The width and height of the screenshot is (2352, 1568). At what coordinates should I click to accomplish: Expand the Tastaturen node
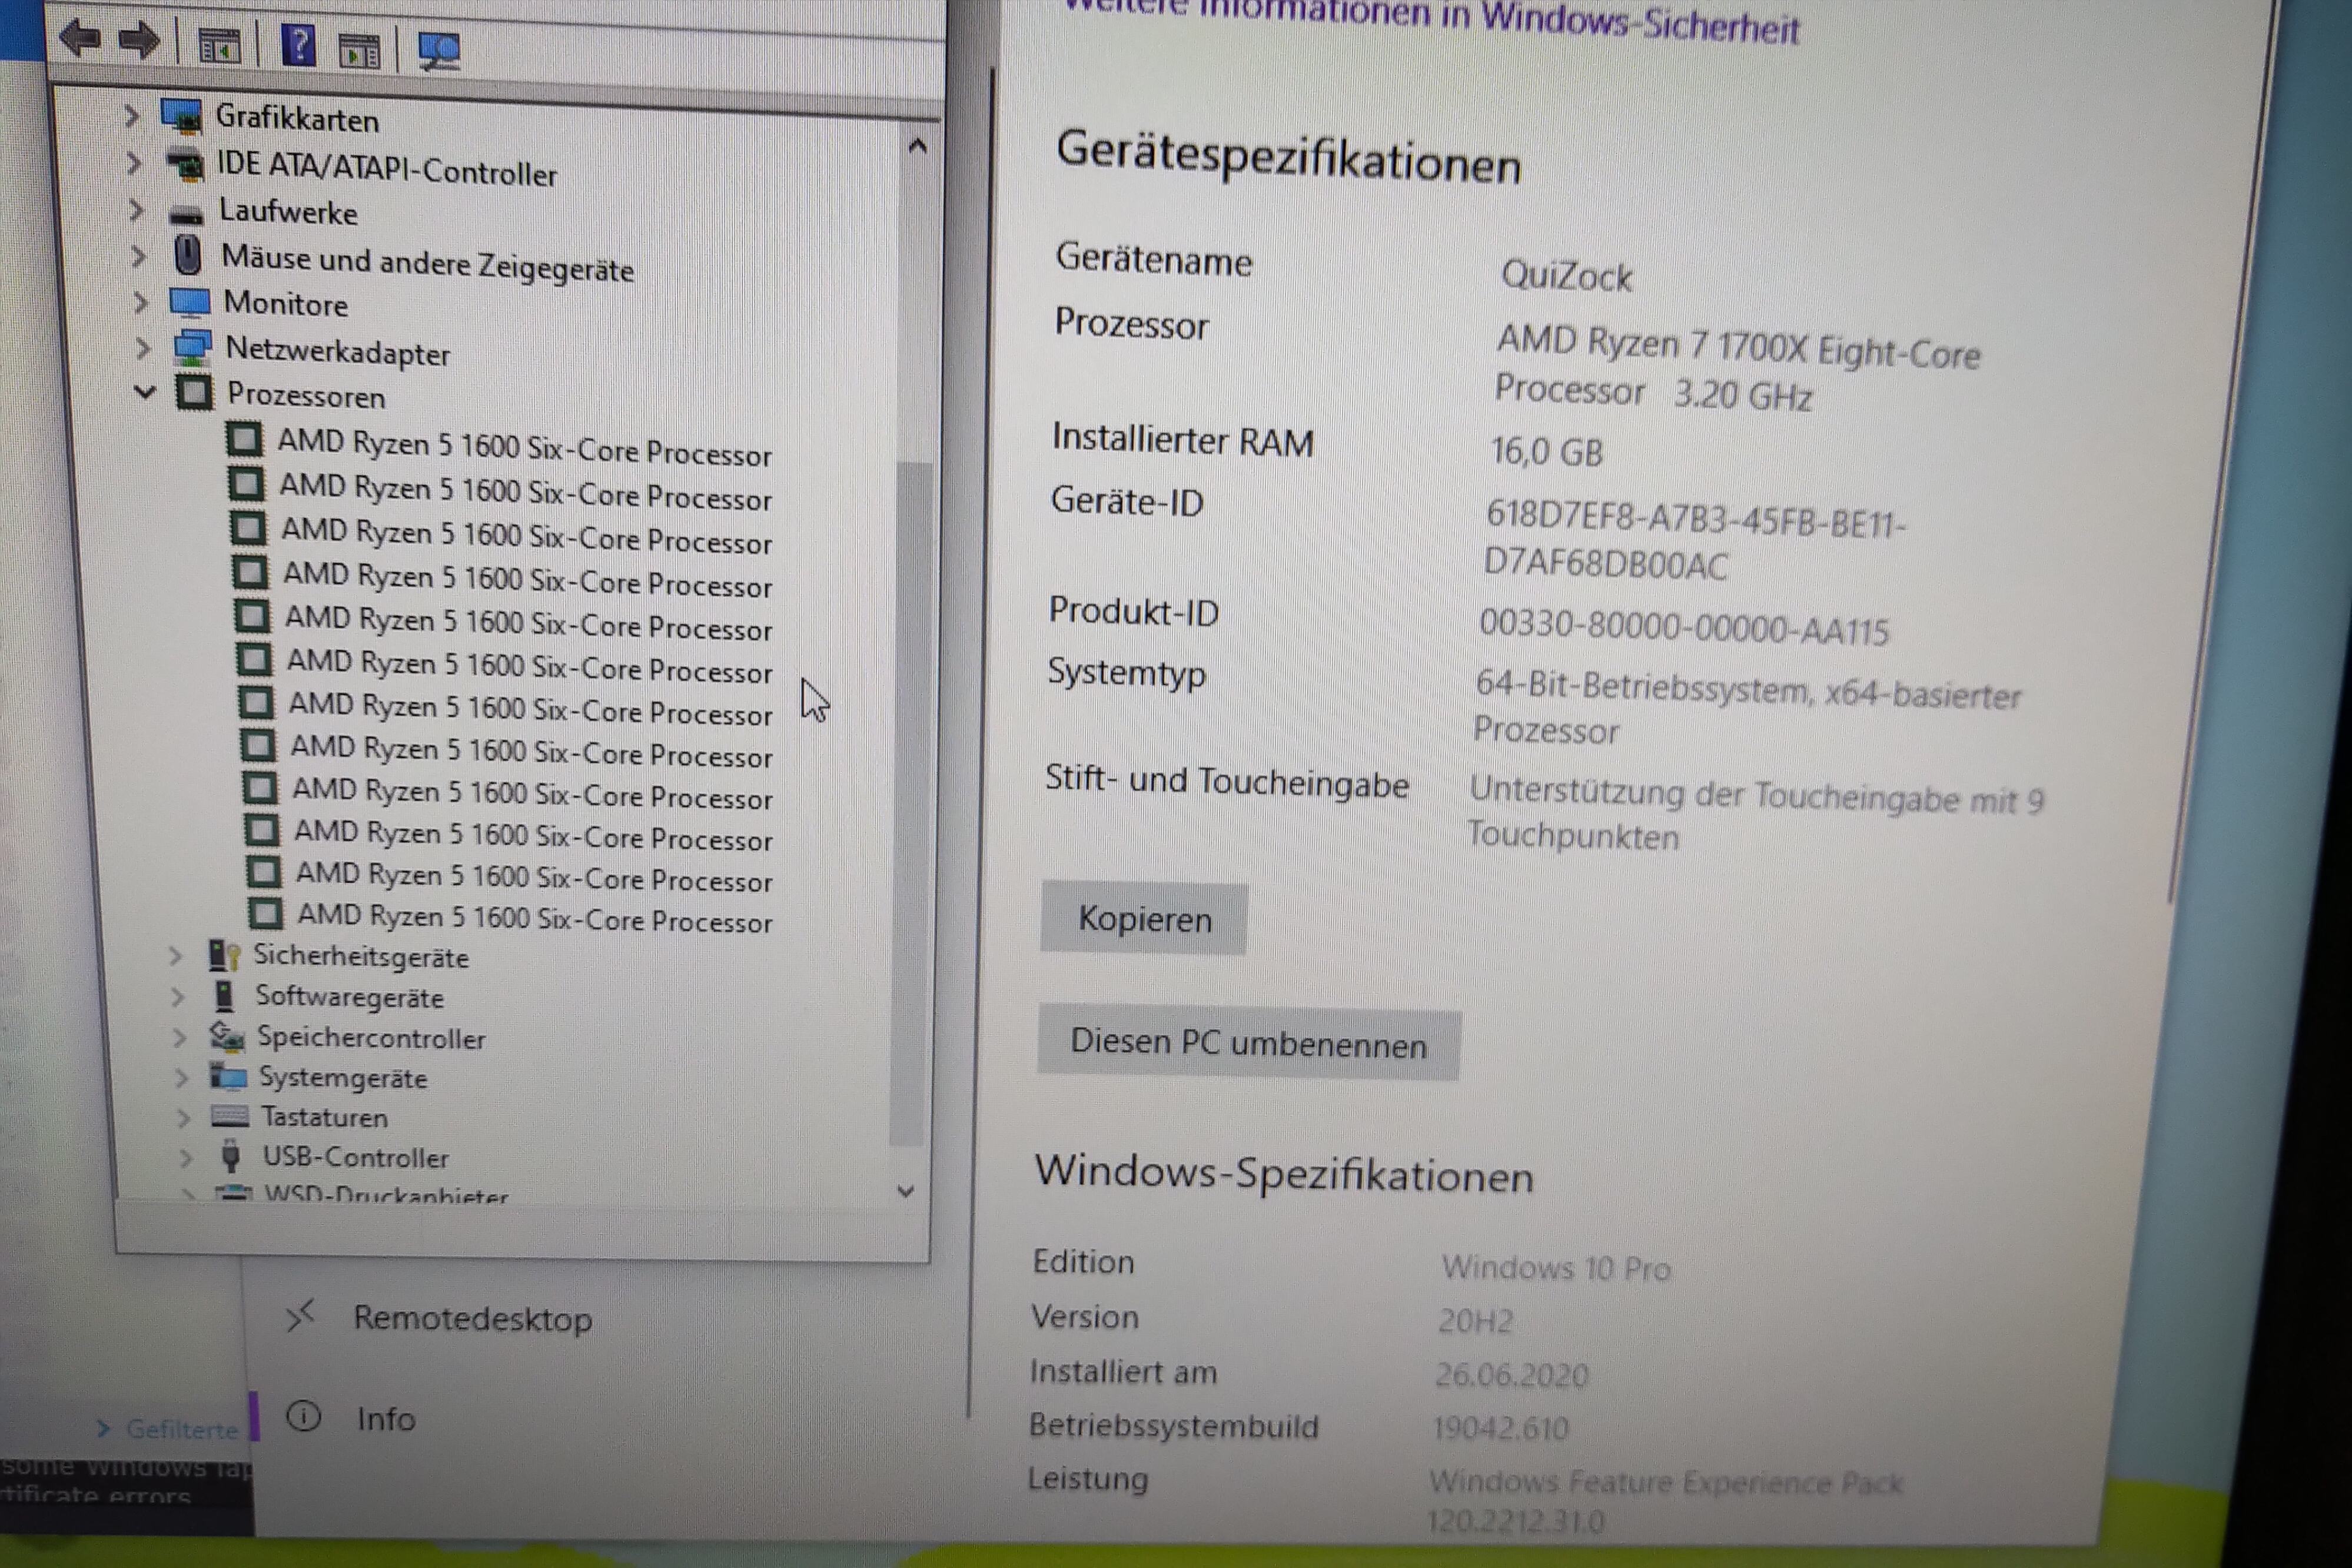tap(183, 1118)
